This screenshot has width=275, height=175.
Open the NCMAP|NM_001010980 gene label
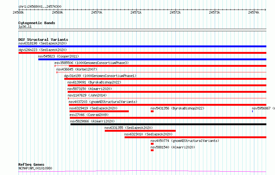click(x=35, y=168)
